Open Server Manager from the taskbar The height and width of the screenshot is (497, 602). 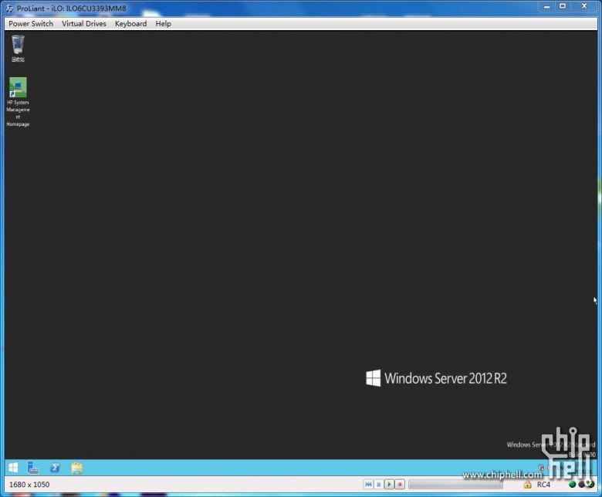tap(33, 468)
